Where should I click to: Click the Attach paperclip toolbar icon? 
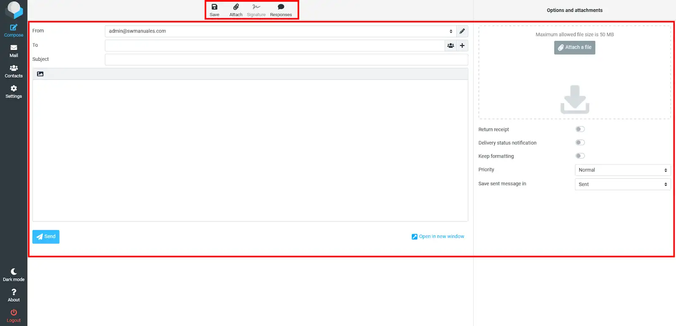tap(236, 10)
